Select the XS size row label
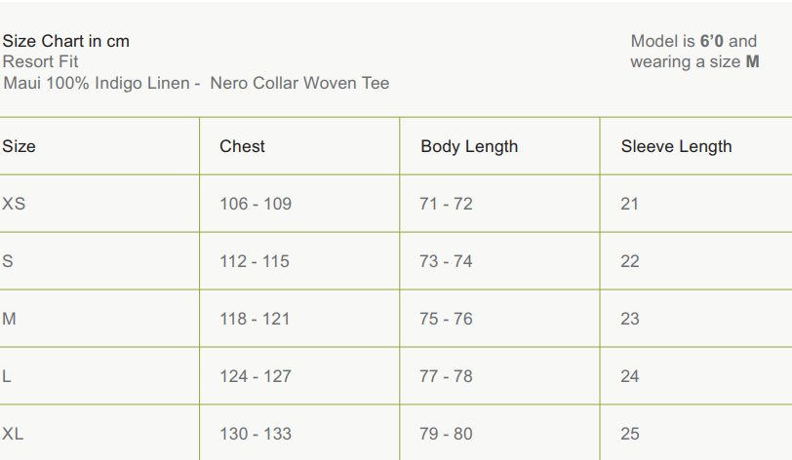792x460 pixels. (14, 204)
